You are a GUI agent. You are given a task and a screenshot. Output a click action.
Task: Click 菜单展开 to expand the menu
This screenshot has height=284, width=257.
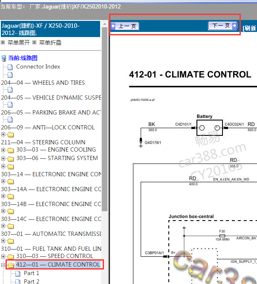(x=19, y=43)
